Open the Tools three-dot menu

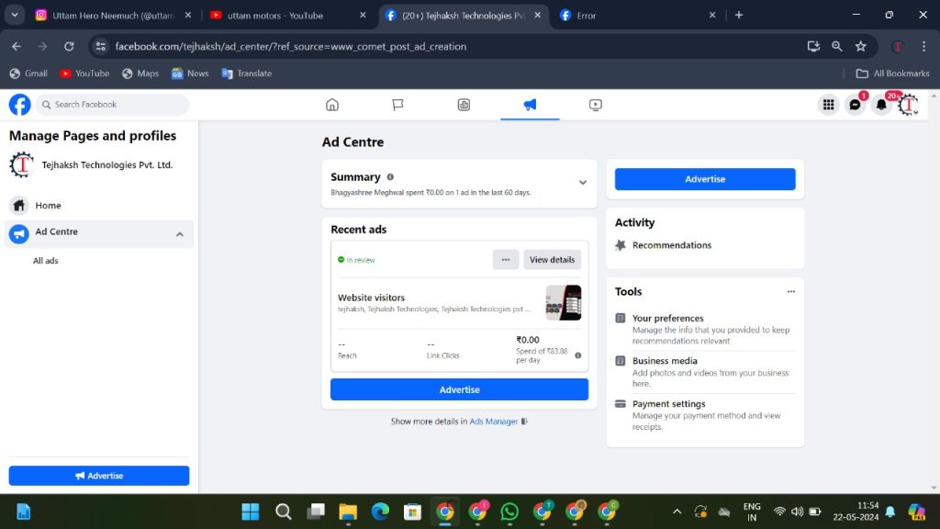[790, 291]
